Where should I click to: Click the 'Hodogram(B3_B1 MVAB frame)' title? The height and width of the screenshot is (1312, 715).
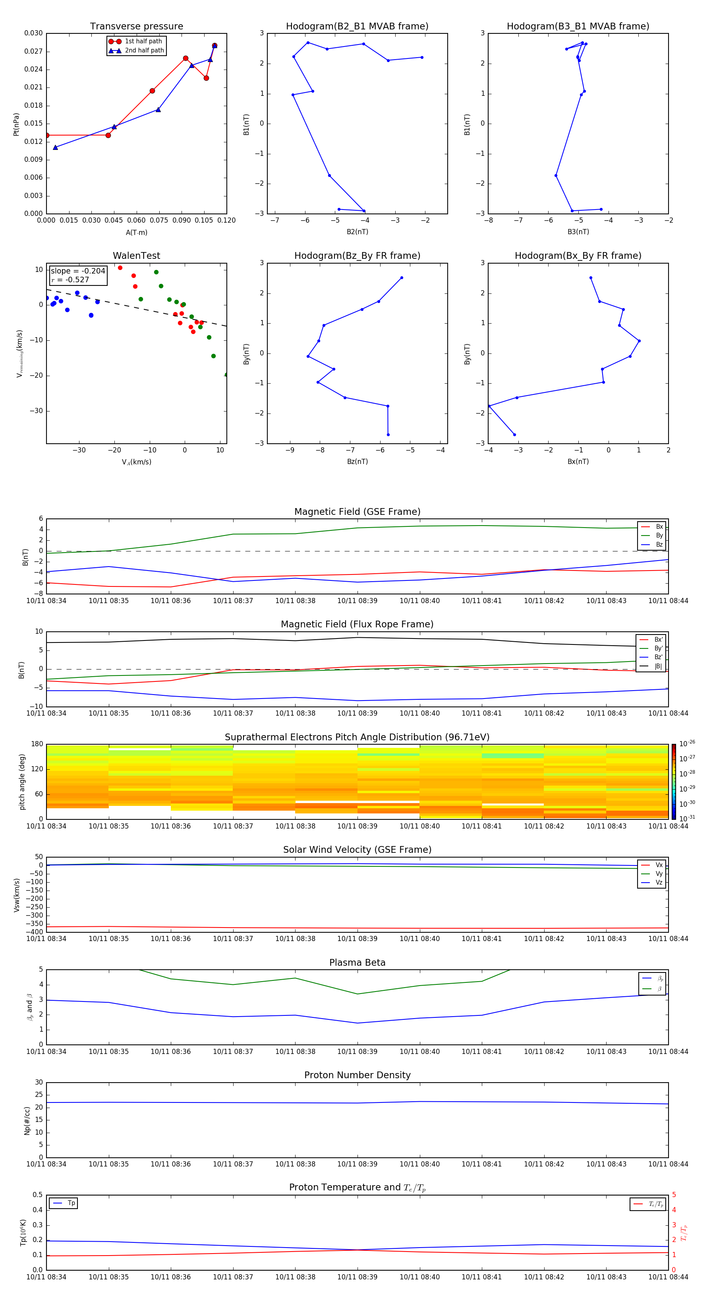pos(578,27)
